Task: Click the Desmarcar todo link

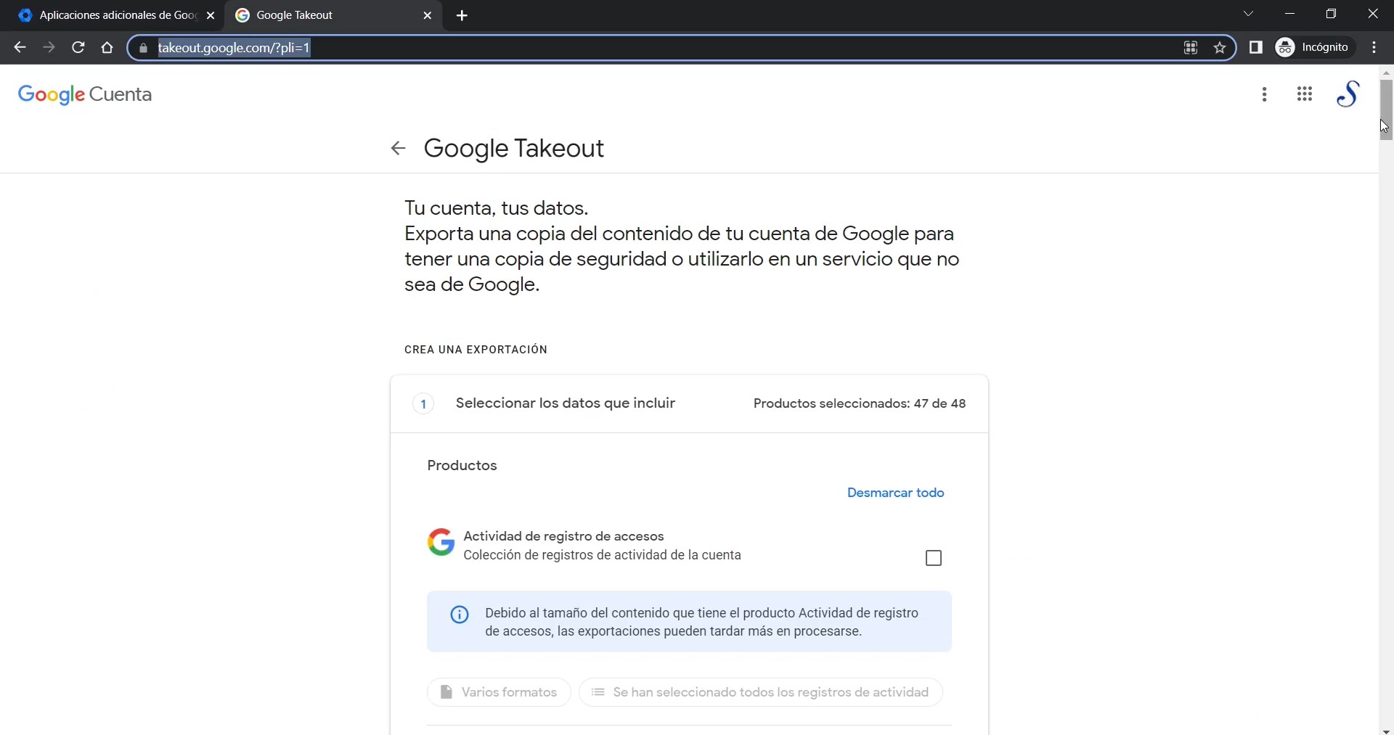Action: pos(895,493)
